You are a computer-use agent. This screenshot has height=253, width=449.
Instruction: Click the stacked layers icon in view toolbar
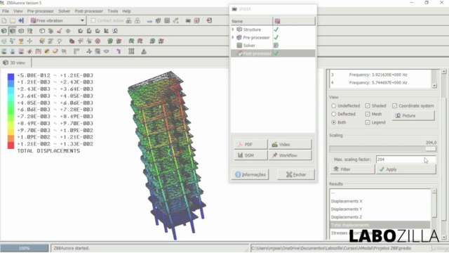tap(51, 31)
